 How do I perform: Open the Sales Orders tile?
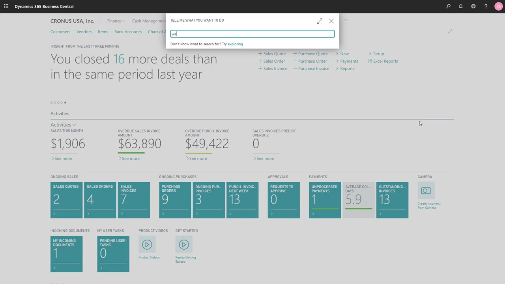click(100, 200)
